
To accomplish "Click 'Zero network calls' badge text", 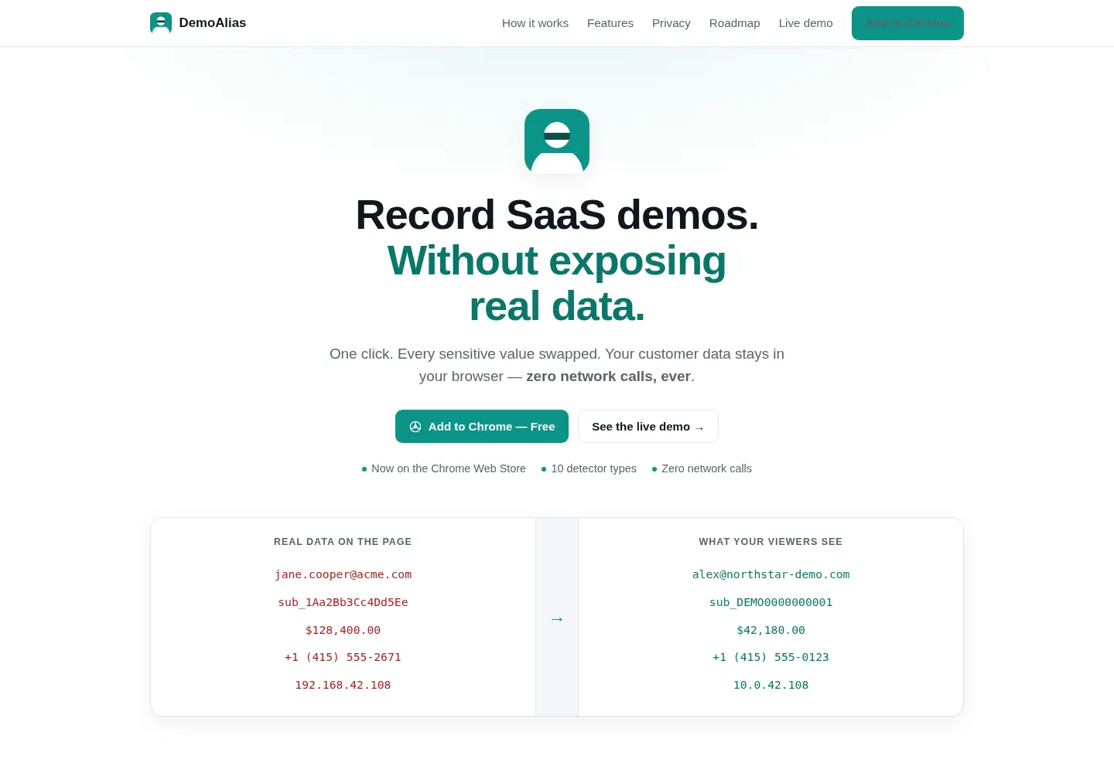I will click(707, 468).
